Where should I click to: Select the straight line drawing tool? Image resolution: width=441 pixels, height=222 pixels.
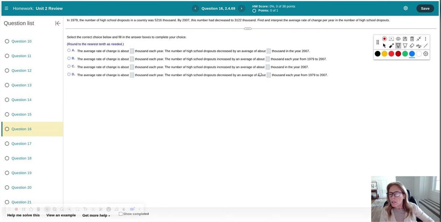[426, 46]
